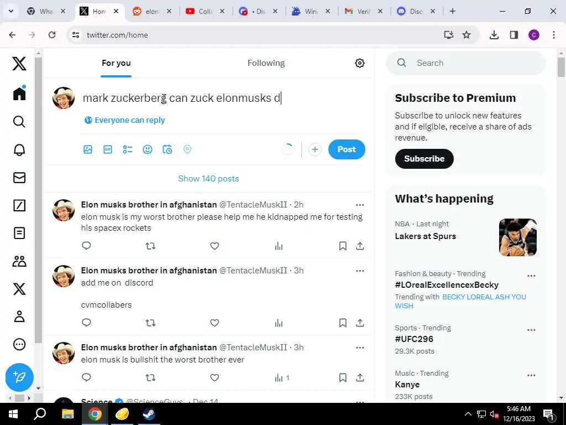Open Grok slash icon in sidebar
The image size is (566, 425).
19,205
